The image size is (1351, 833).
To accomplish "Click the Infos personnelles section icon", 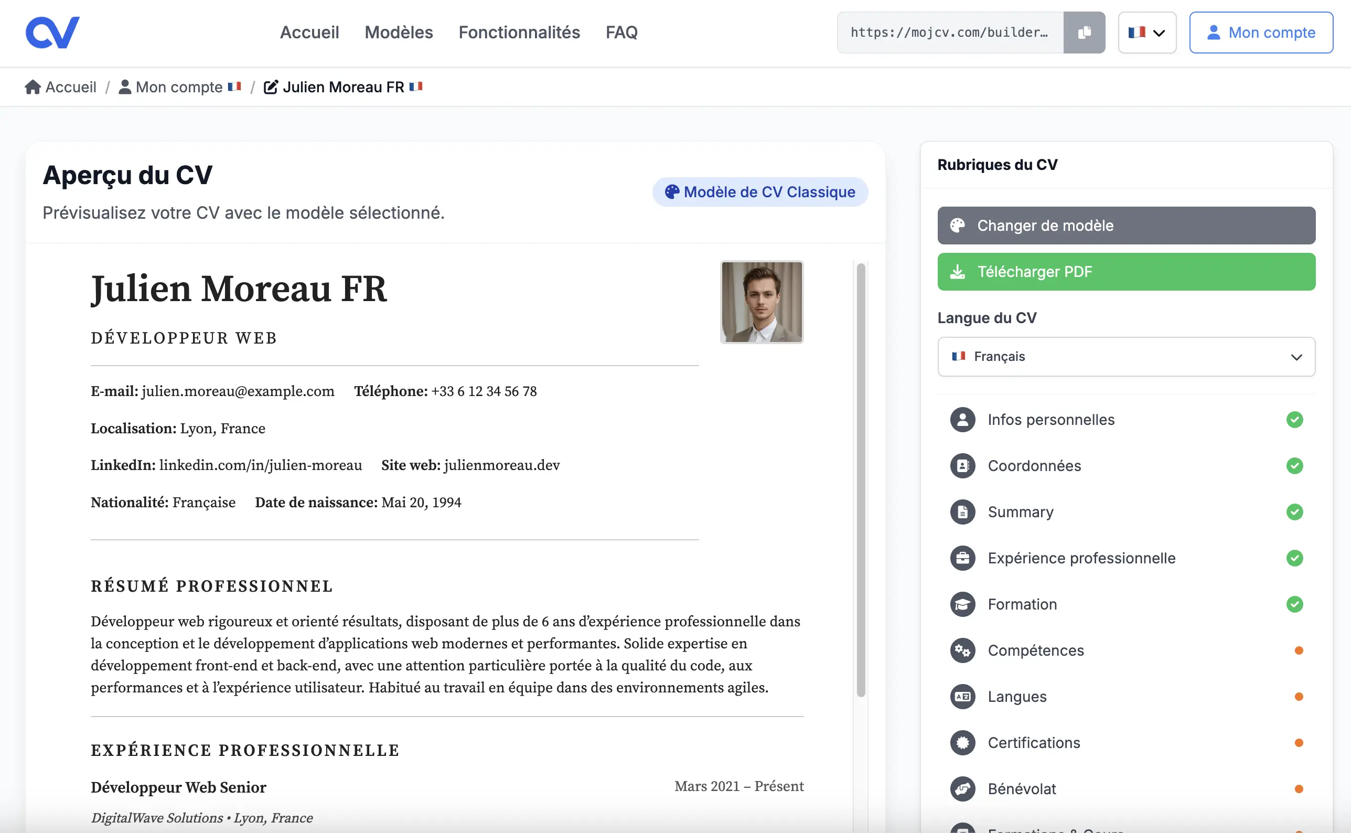I will pos(962,419).
